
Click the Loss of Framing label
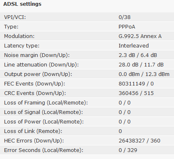click(46, 103)
